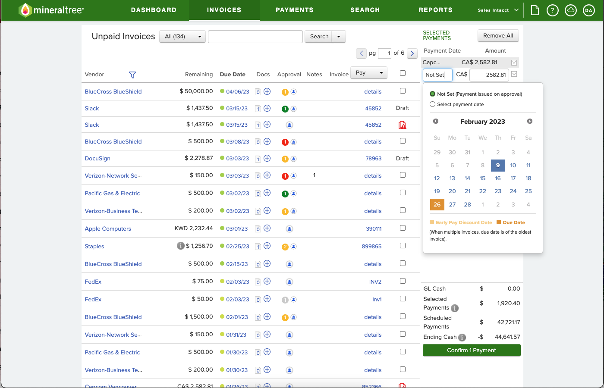Show previous month in the calendar
The width and height of the screenshot is (604, 388).
[x=436, y=122]
